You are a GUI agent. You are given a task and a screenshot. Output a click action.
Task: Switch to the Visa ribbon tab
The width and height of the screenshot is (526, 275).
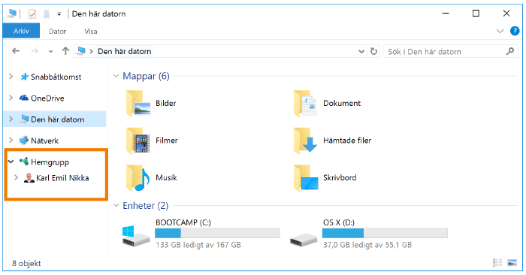(91, 32)
